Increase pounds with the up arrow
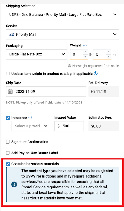Viewport: 124px width, 211px height. 85,52
